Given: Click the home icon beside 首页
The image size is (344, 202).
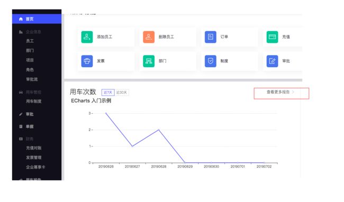Looking at the screenshot, I should click(21, 19).
